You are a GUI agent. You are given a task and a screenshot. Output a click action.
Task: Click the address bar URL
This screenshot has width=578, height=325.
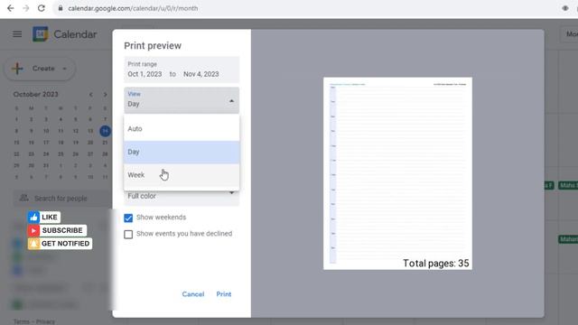click(133, 8)
